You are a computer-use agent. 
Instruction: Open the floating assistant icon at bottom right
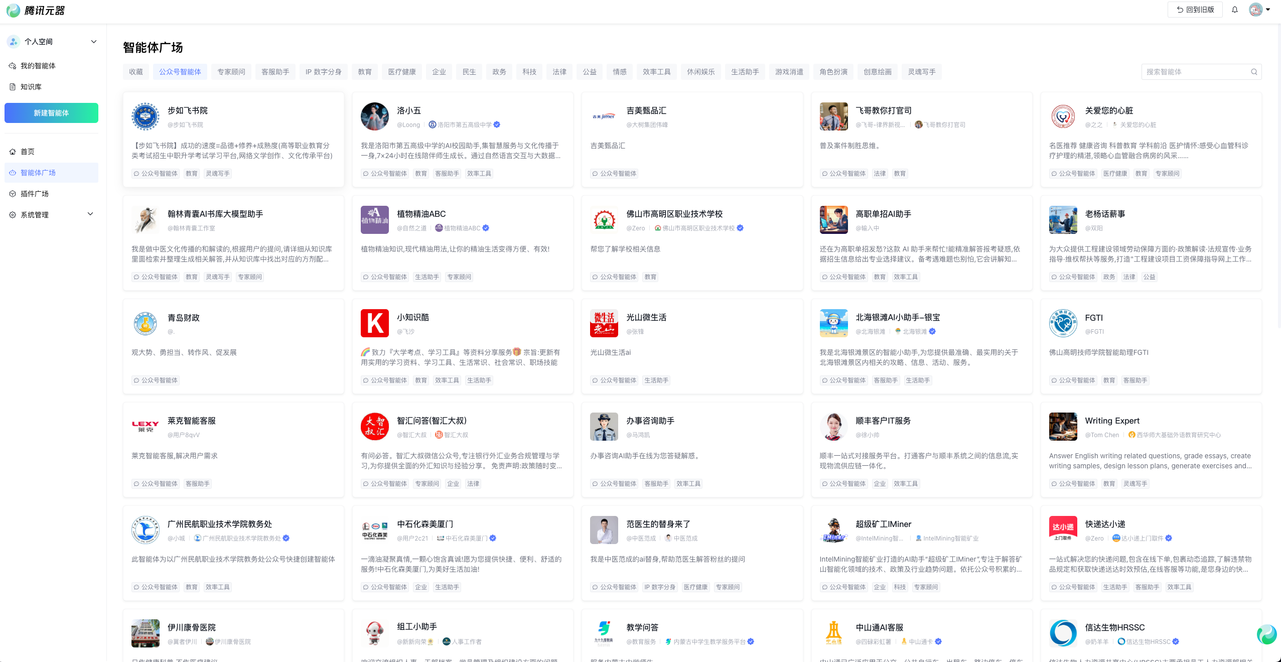1266,634
